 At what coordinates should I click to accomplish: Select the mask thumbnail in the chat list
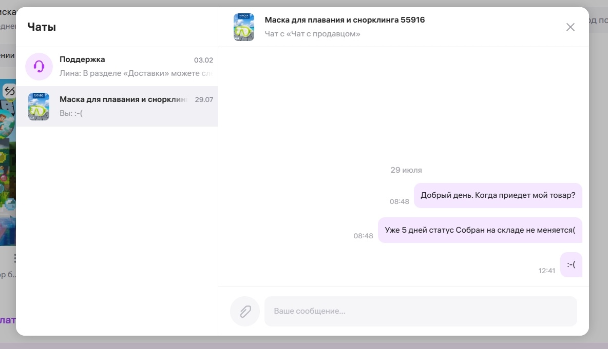[x=39, y=106]
